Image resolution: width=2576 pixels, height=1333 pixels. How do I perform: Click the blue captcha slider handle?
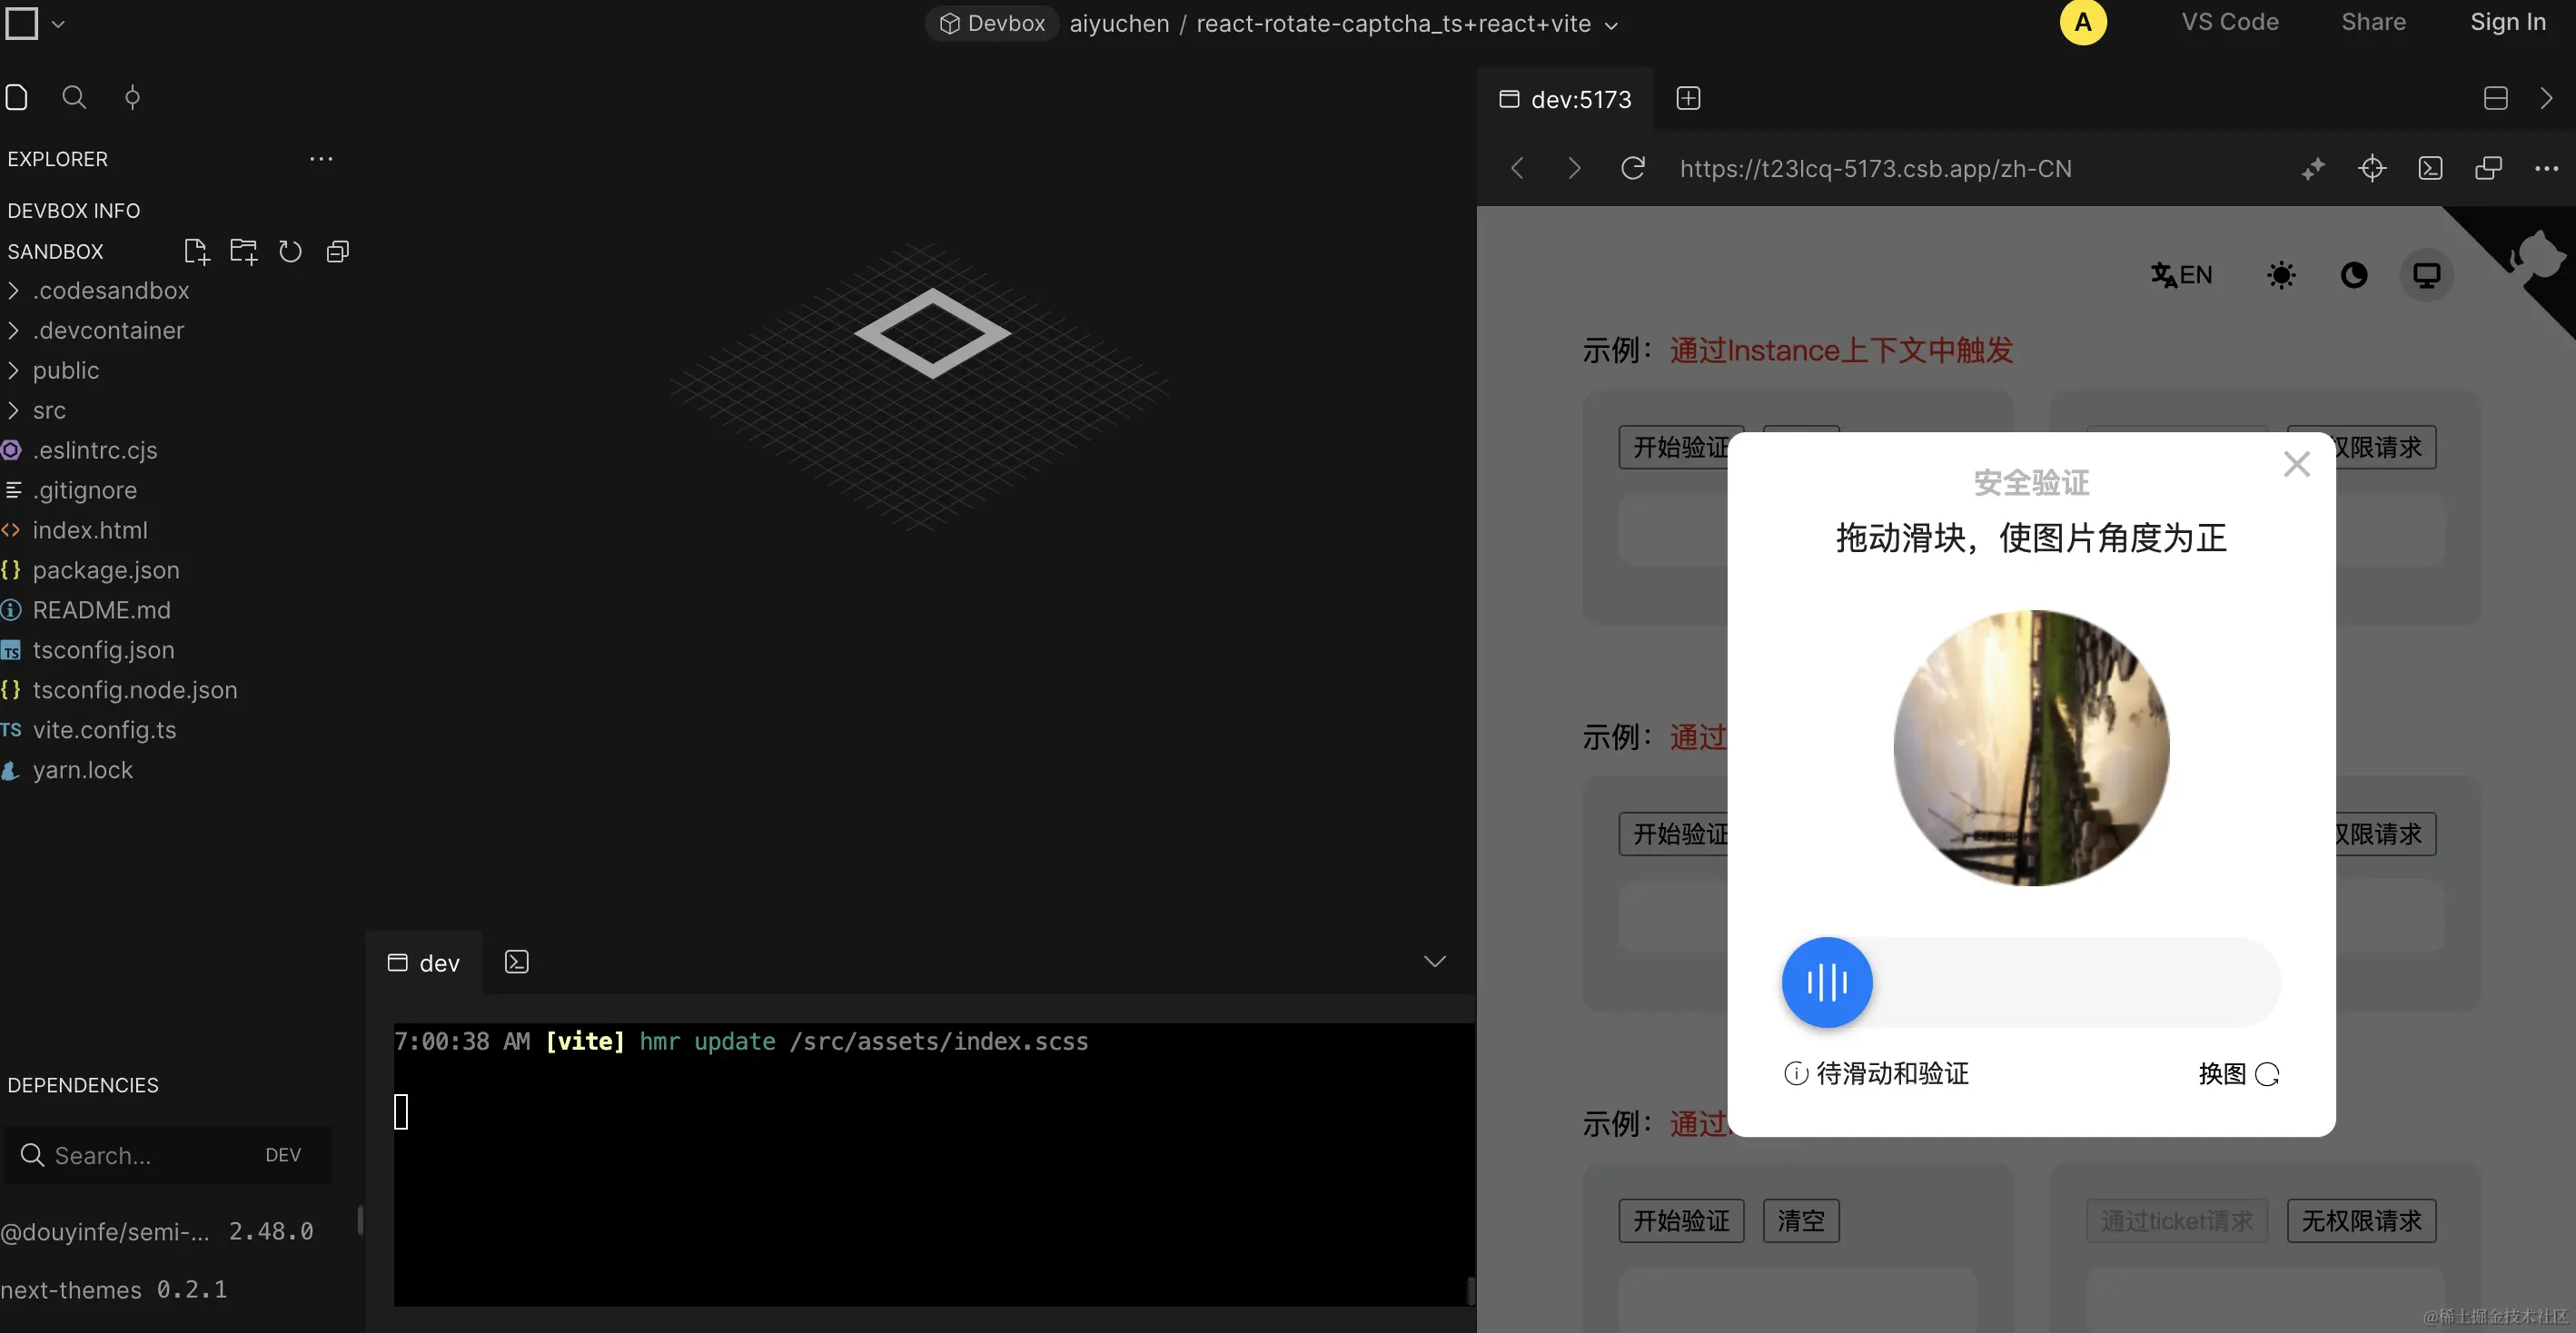click(x=1826, y=982)
